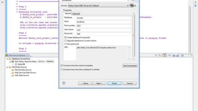Click the New Driver Definition icon
The width and height of the screenshot is (198, 111).
tap(131, 6)
